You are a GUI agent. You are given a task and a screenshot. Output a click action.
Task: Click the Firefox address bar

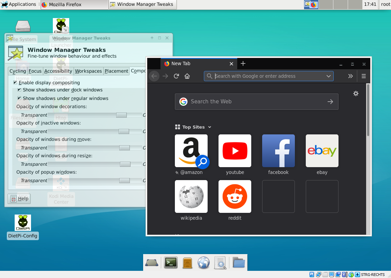click(269, 76)
